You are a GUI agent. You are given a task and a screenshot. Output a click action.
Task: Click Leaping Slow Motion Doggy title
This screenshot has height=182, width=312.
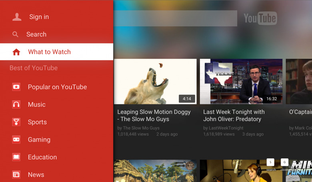pyautogui.click(x=154, y=116)
